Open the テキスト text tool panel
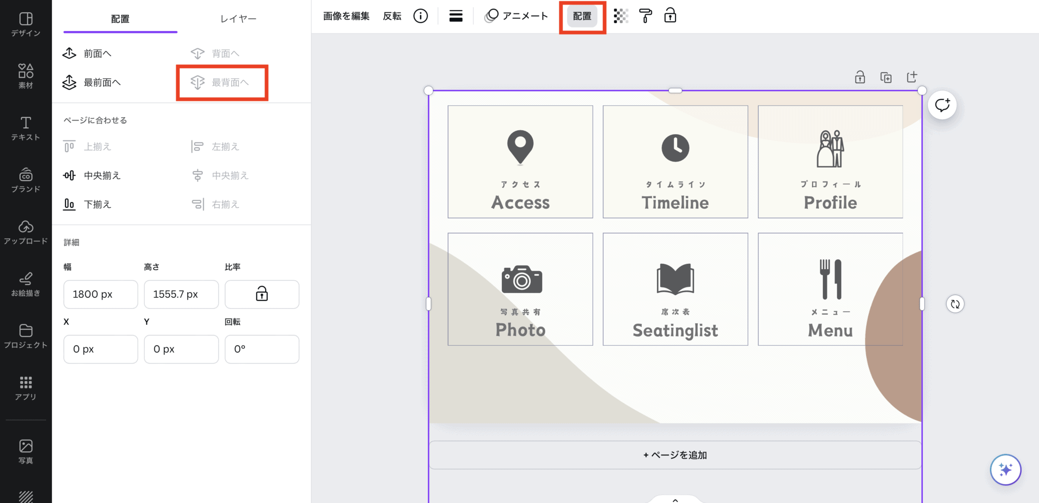The width and height of the screenshot is (1039, 503). 26,128
